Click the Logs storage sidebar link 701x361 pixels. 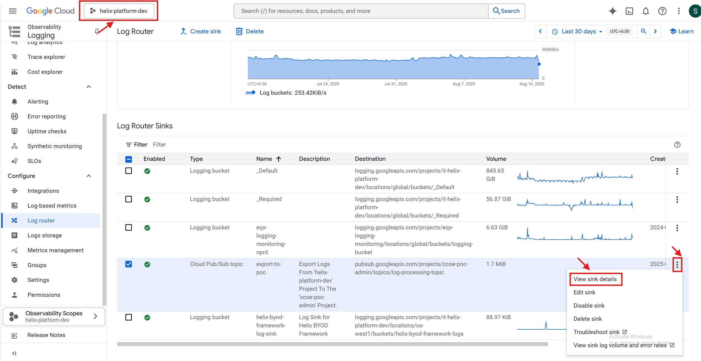(45, 235)
